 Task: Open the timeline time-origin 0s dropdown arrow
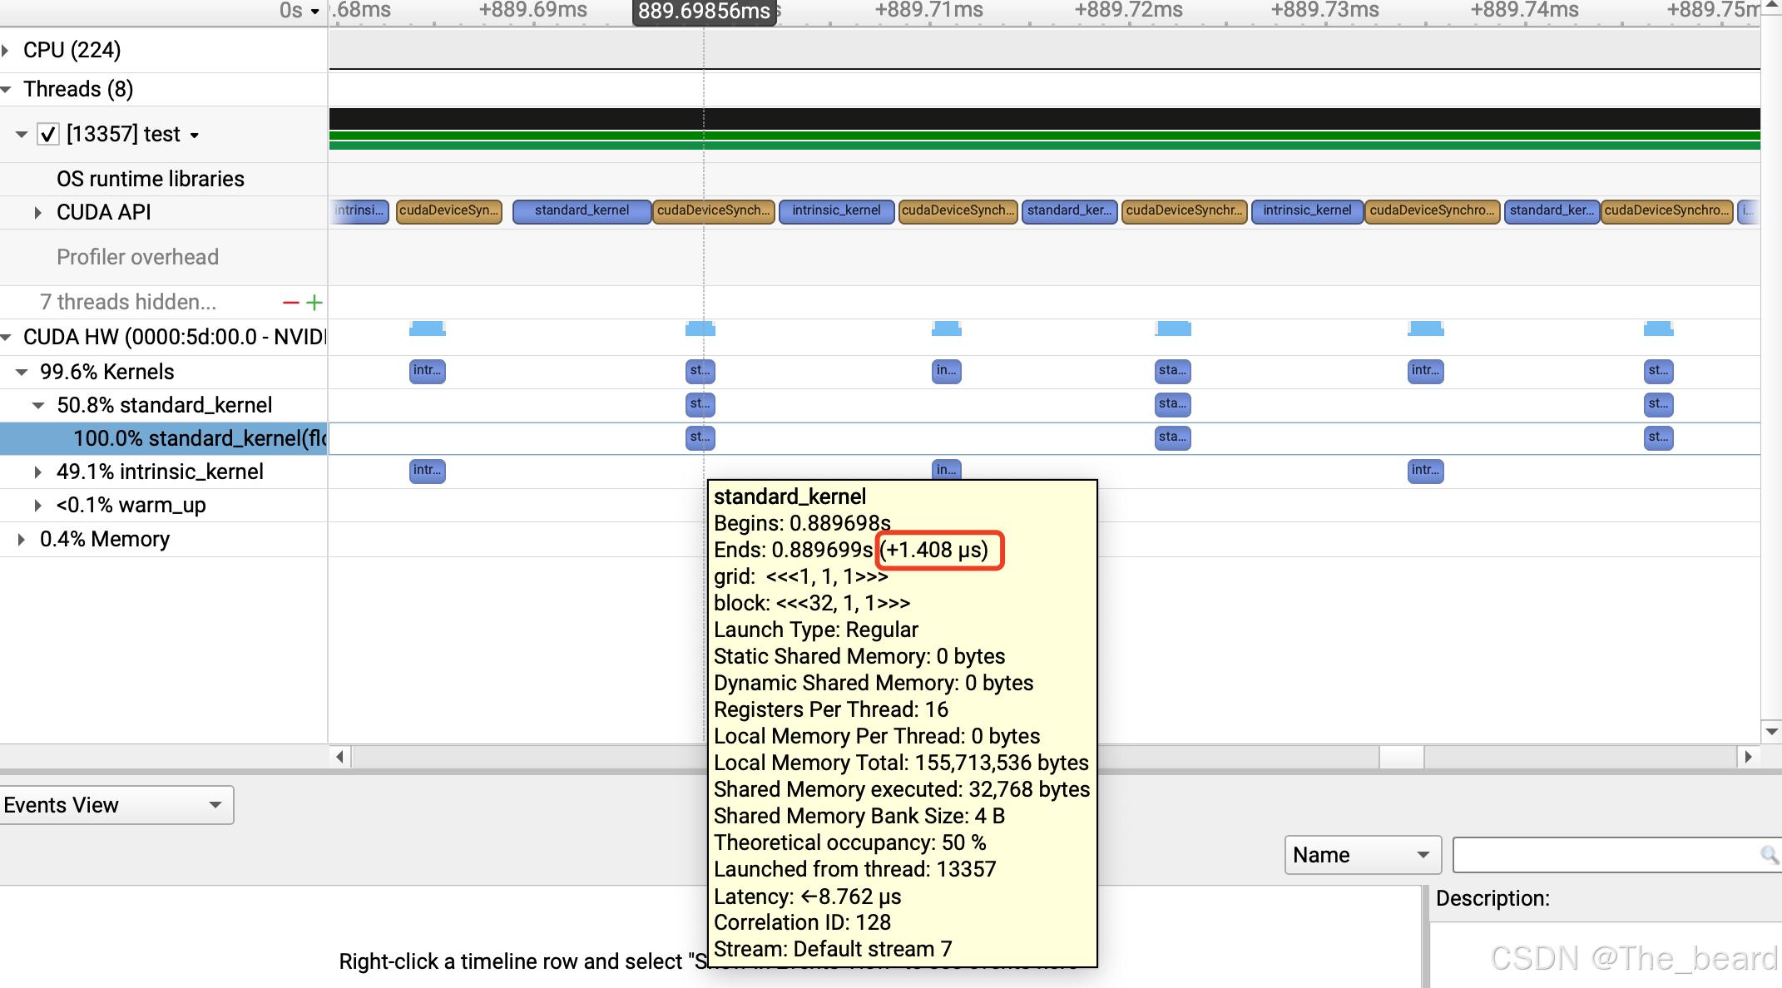[x=314, y=12]
